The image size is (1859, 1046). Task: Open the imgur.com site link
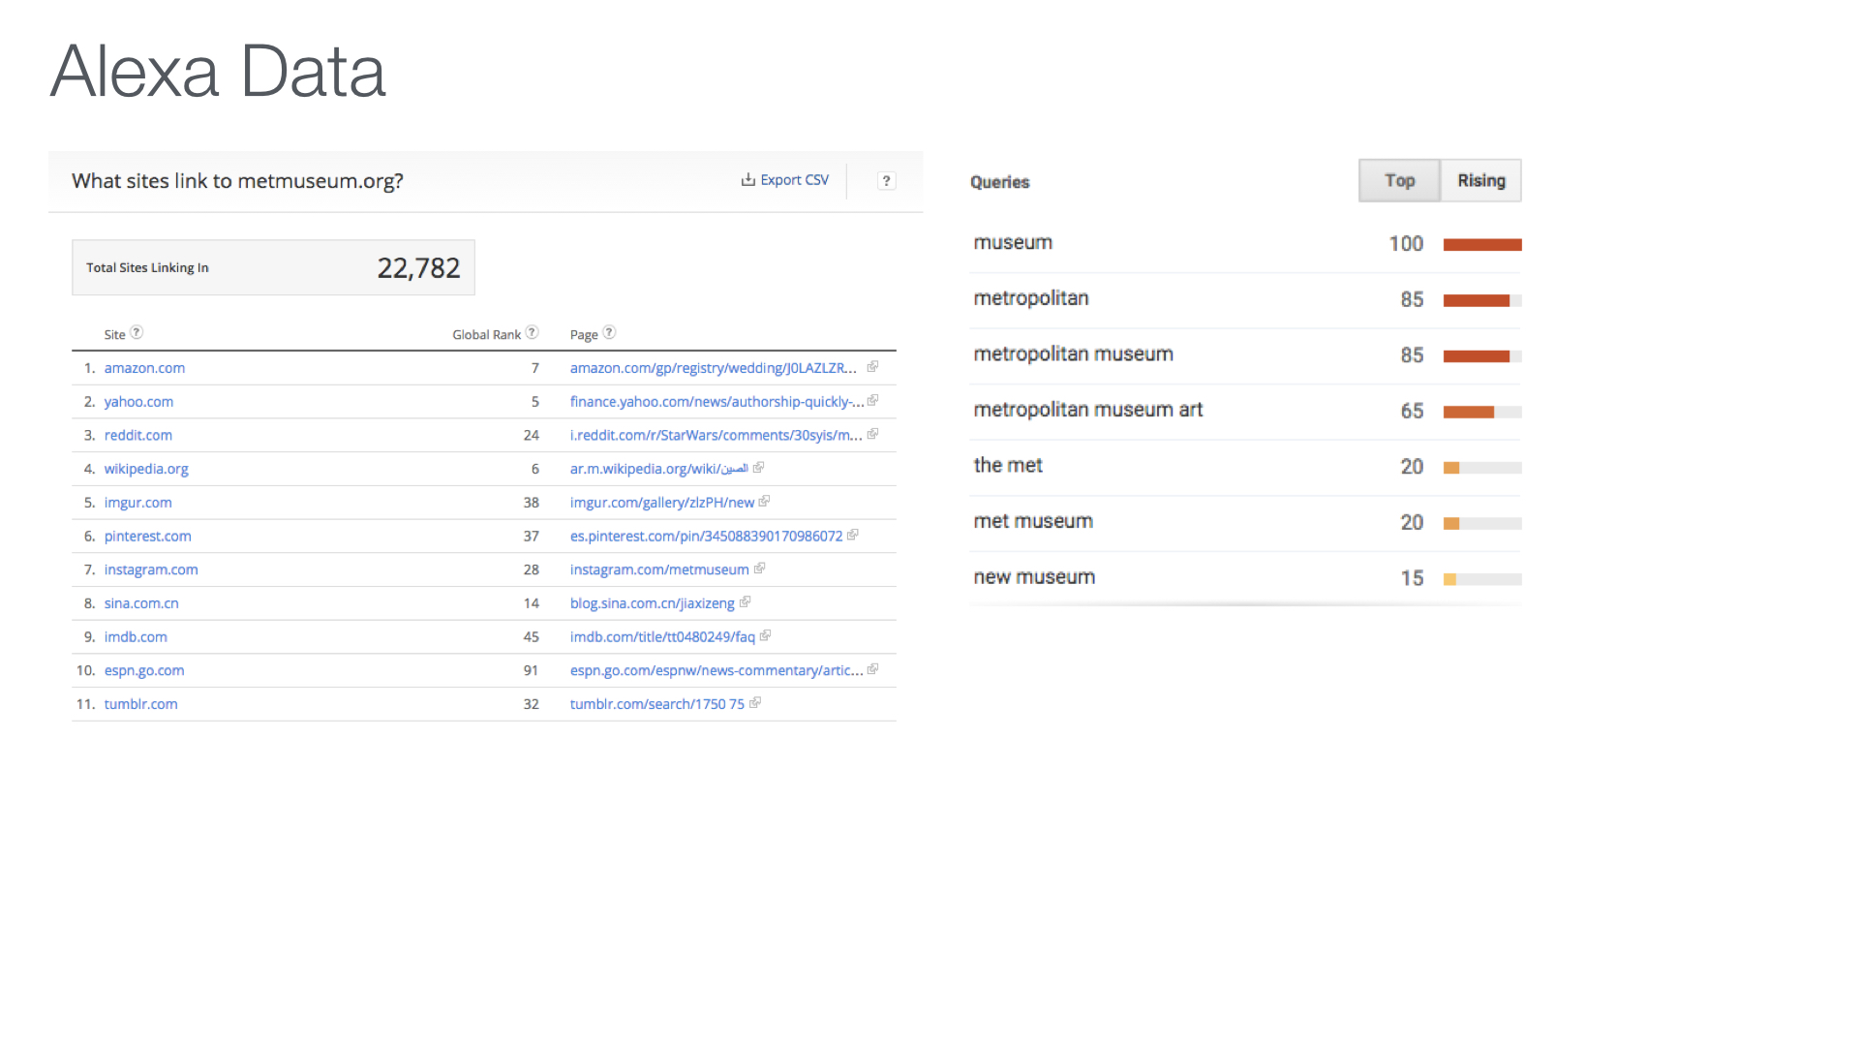tap(137, 503)
